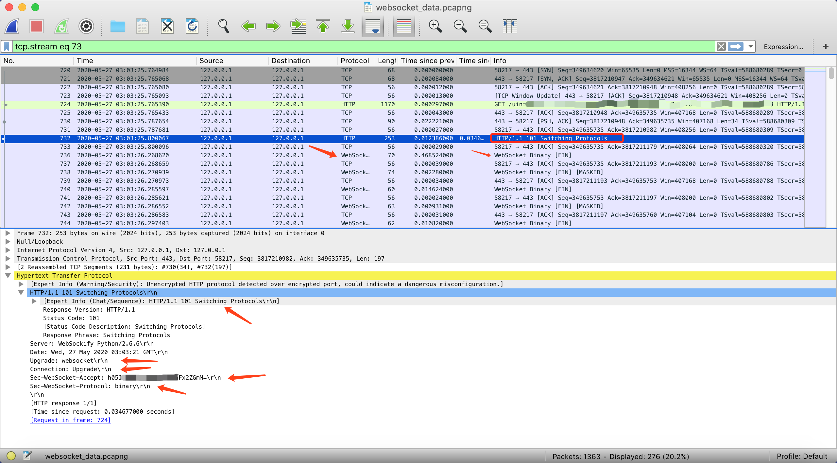This screenshot has width=837, height=463.
Task: Toggle auto-scroll during live capture
Action: click(x=373, y=26)
